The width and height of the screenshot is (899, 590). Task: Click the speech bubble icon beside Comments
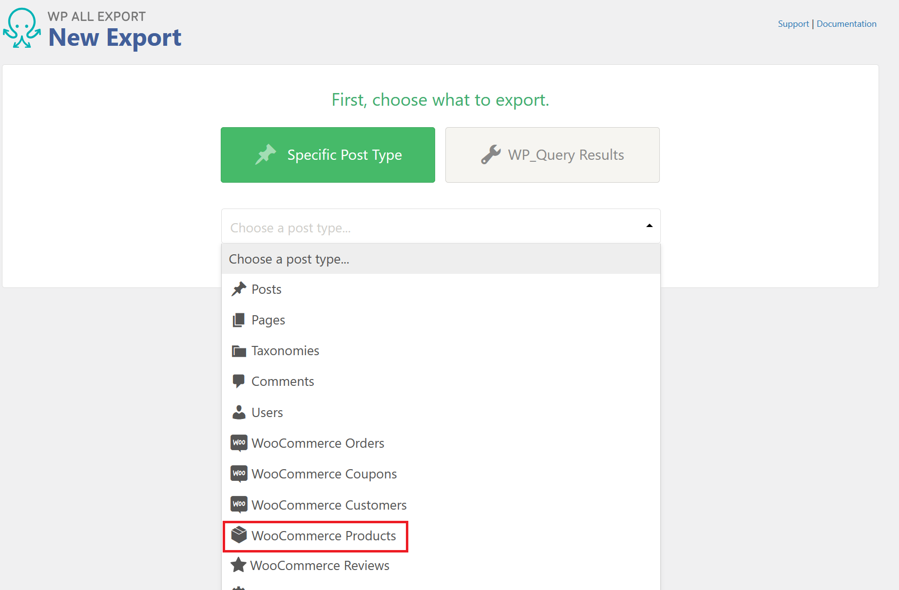239,381
